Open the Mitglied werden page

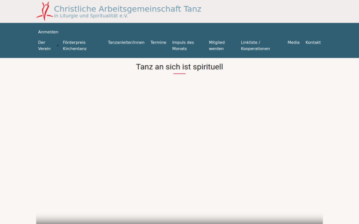coord(217,45)
